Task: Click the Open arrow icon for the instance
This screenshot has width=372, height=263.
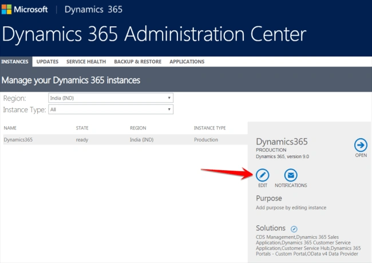Action: click(x=361, y=145)
